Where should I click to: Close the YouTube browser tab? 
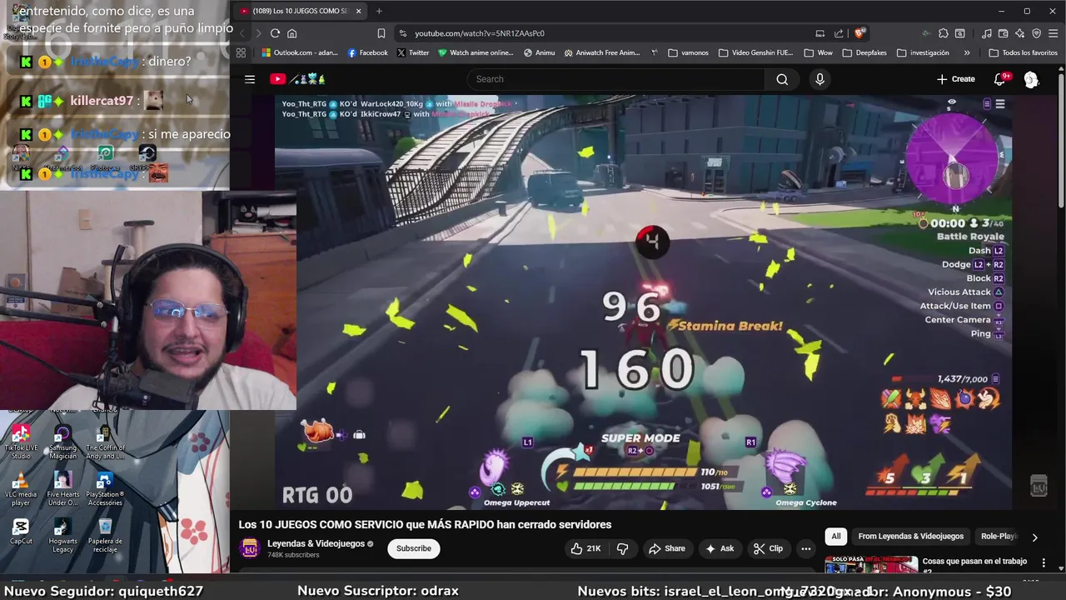(359, 11)
